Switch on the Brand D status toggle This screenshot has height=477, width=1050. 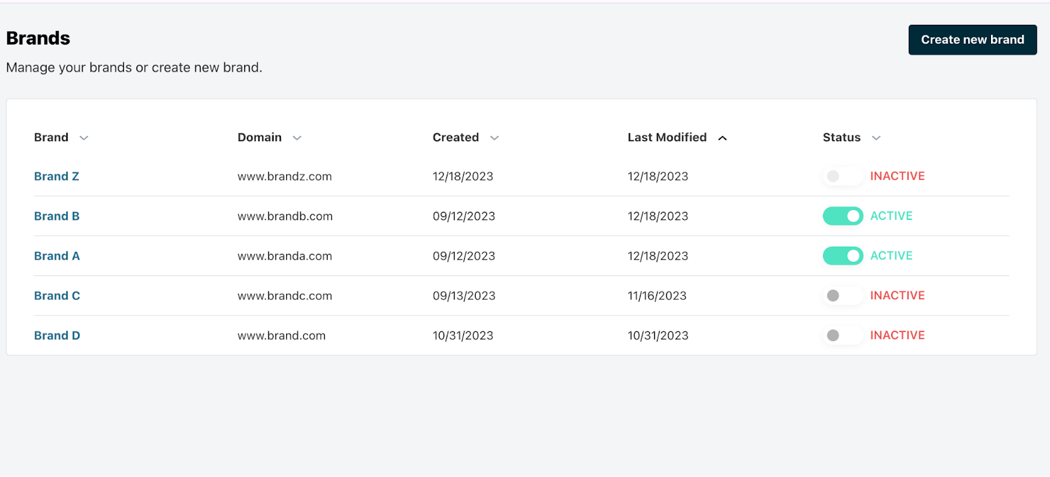pyautogui.click(x=842, y=335)
